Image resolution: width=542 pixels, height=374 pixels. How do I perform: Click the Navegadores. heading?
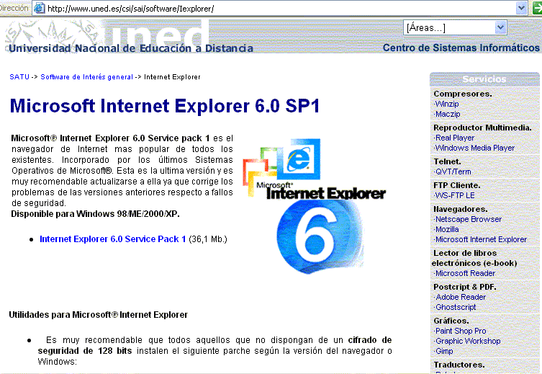461,209
